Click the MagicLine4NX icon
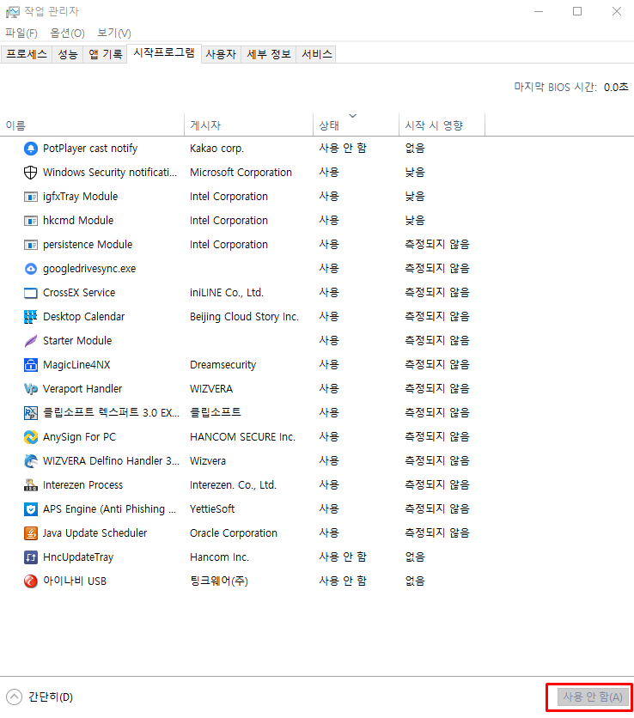The height and width of the screenshot is (718, 634). [31, 365]
